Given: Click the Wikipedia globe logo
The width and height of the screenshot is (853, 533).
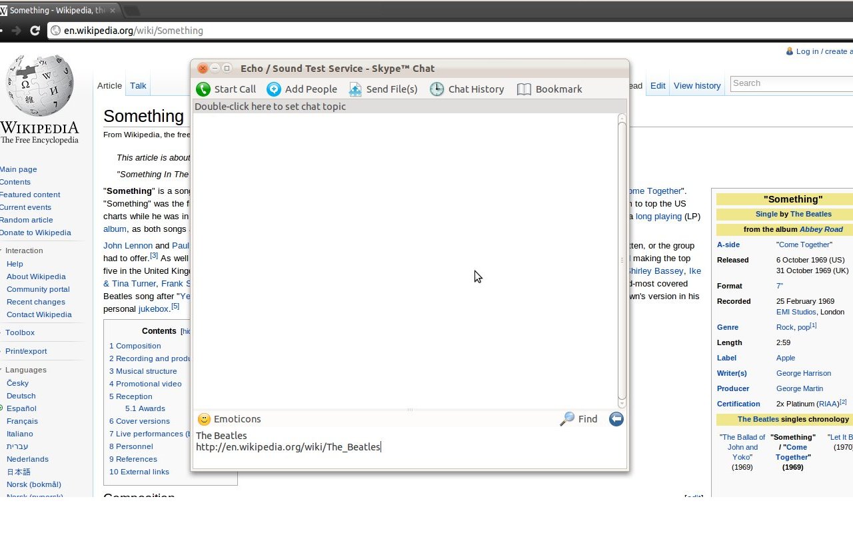Looking at the screenshot, I should tap(40, 85).
